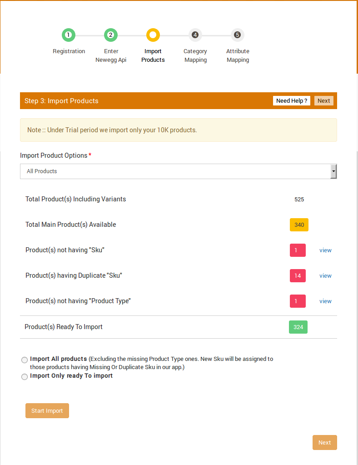Viewport: 358px width, 465px height.
Task: Click the "Registration" step label
Action: pyautogui.click(x=68, y=51)
